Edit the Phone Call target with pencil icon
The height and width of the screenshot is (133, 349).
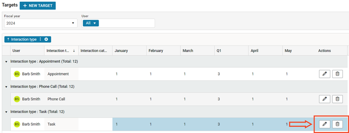[x=325, y=99]
